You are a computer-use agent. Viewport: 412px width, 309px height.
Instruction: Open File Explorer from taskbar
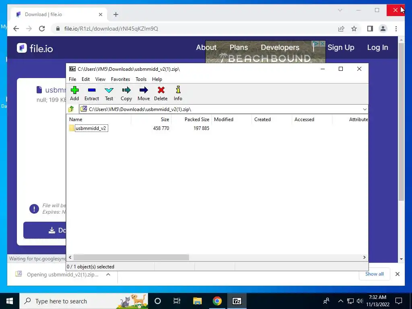pyautogui.click(x=197, y=301)
